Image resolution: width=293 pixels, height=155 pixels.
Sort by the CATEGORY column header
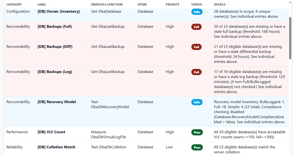[x=14, y=4]
